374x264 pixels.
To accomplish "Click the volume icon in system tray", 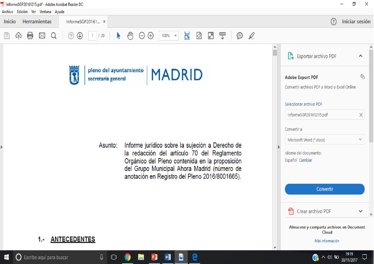I will tap(330, 257).
